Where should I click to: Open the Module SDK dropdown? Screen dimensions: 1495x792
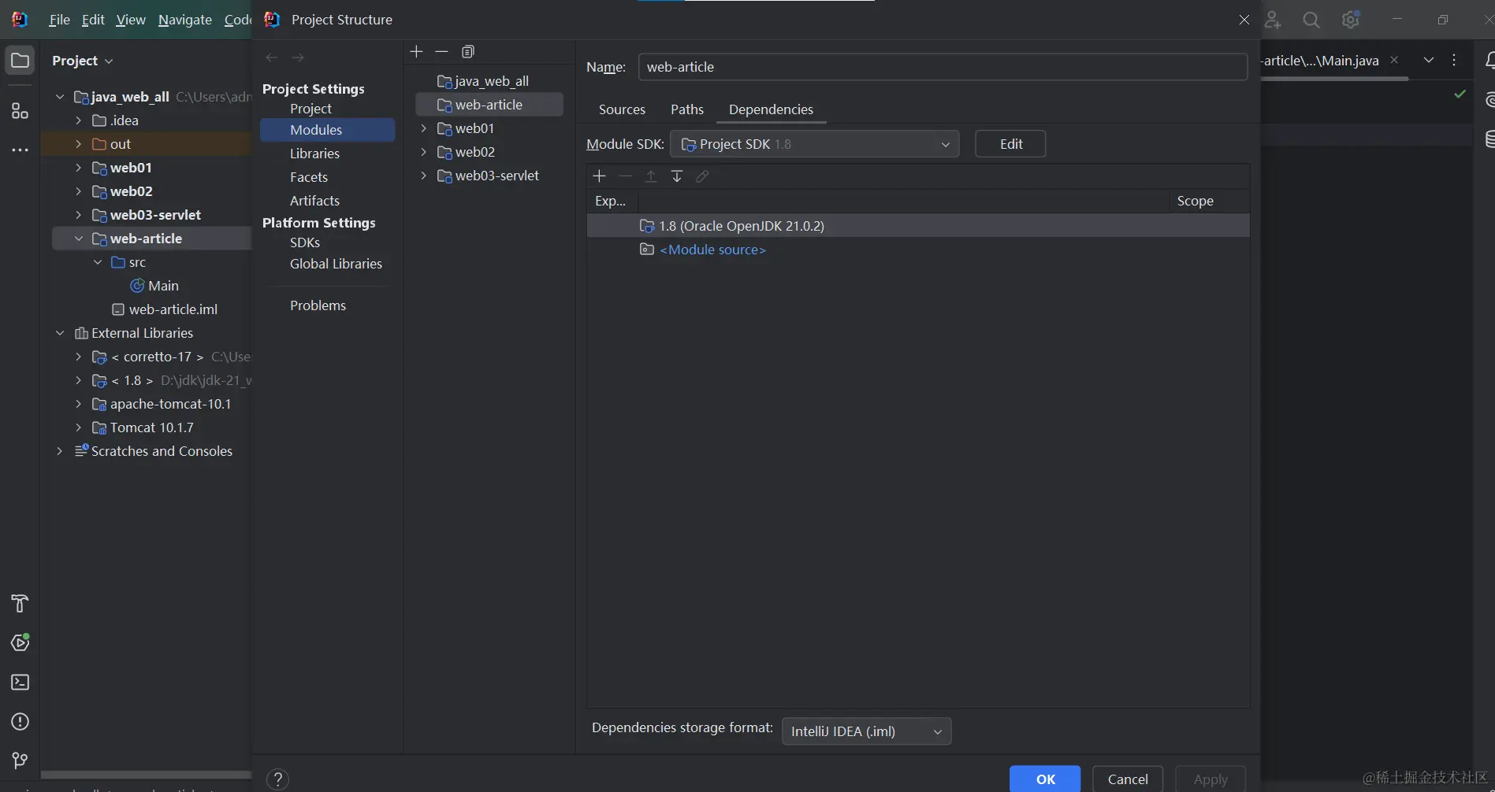click(815, 144)
